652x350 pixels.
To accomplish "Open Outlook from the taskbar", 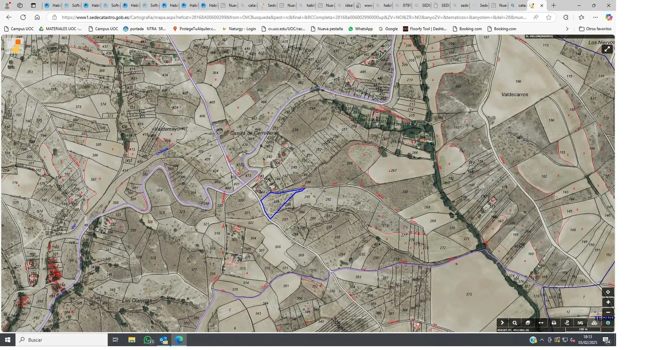I will 164,340.
